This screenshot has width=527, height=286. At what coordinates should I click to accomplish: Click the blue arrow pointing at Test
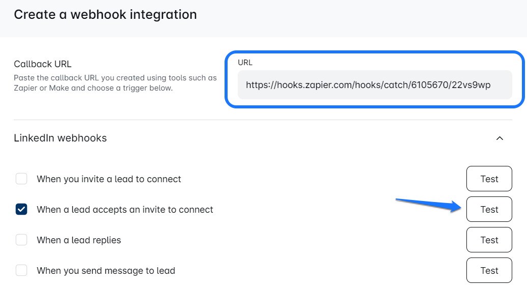[x=428, y=204]
